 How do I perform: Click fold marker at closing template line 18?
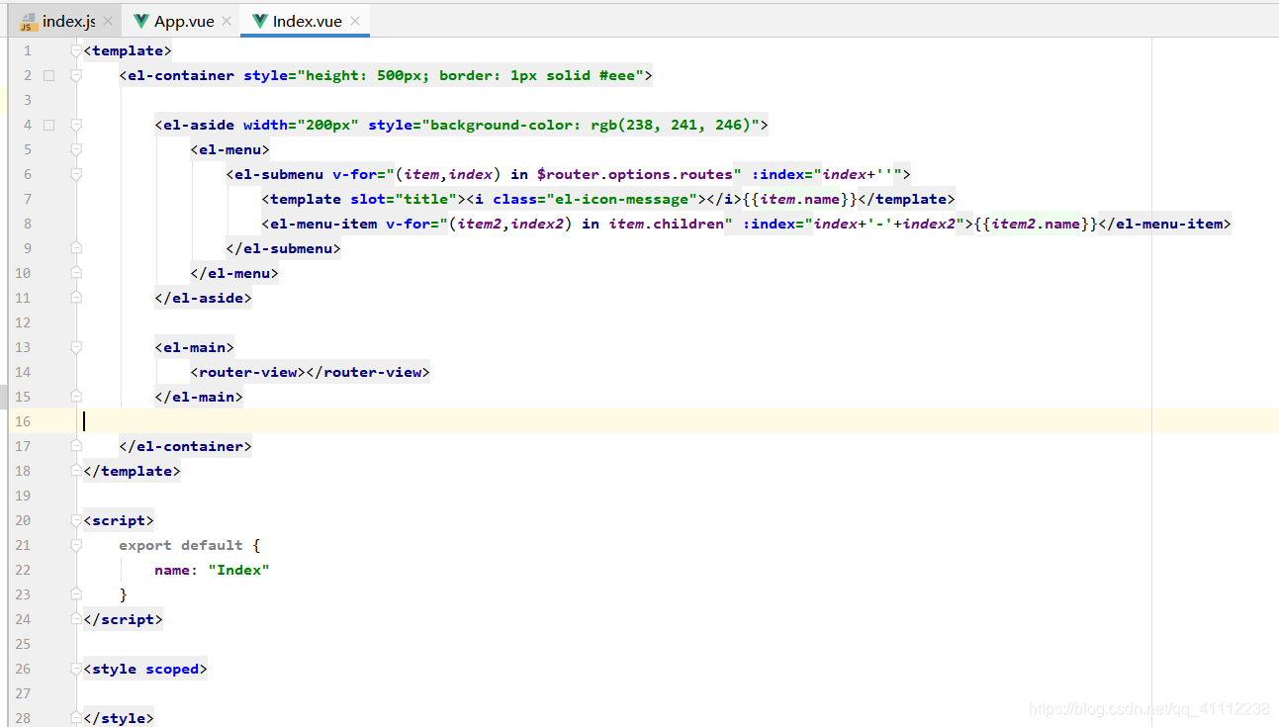76,471
